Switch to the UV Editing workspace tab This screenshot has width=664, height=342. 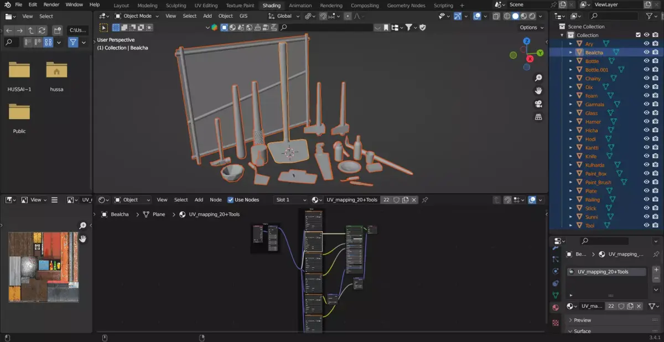(x=206, y=6)
